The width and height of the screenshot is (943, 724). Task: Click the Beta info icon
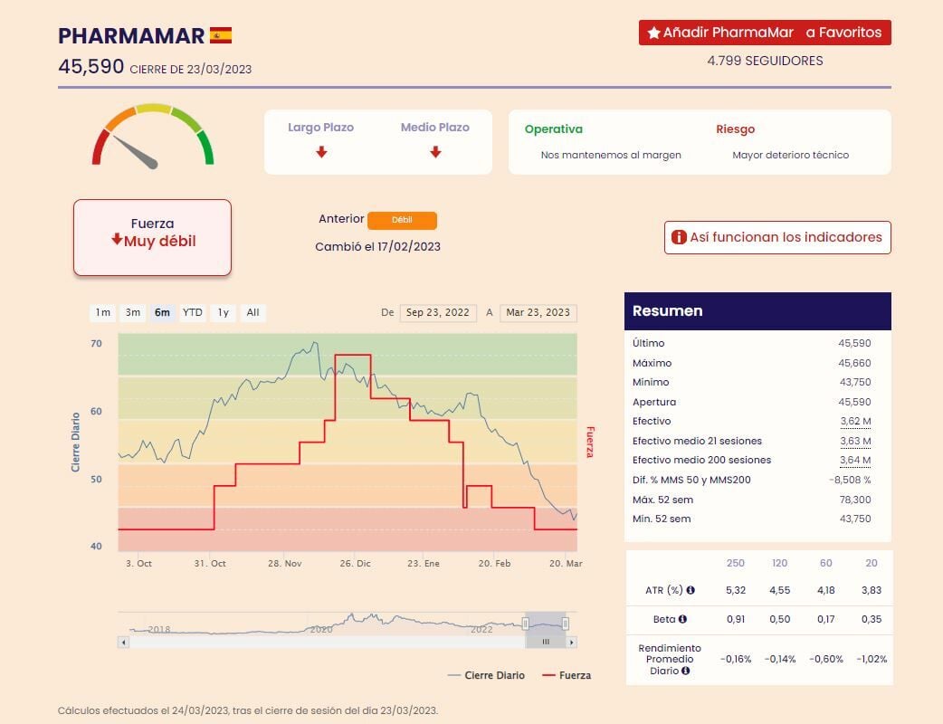tap(682, 619)
